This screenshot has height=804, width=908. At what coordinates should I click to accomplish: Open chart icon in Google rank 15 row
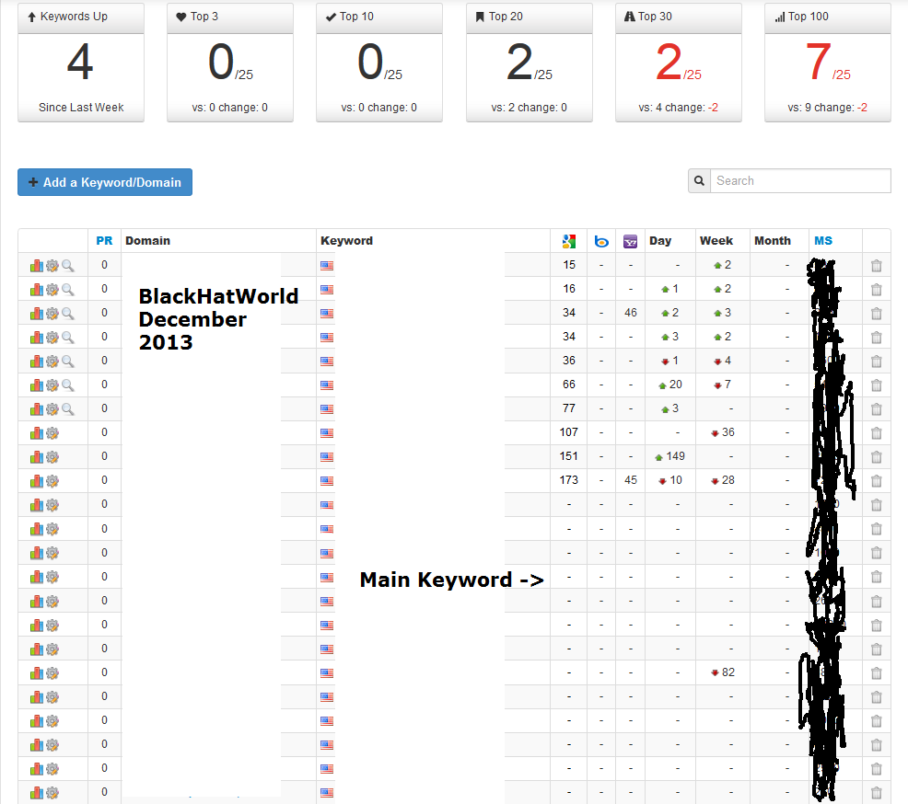pyautogui.click(x=37, y=266)
